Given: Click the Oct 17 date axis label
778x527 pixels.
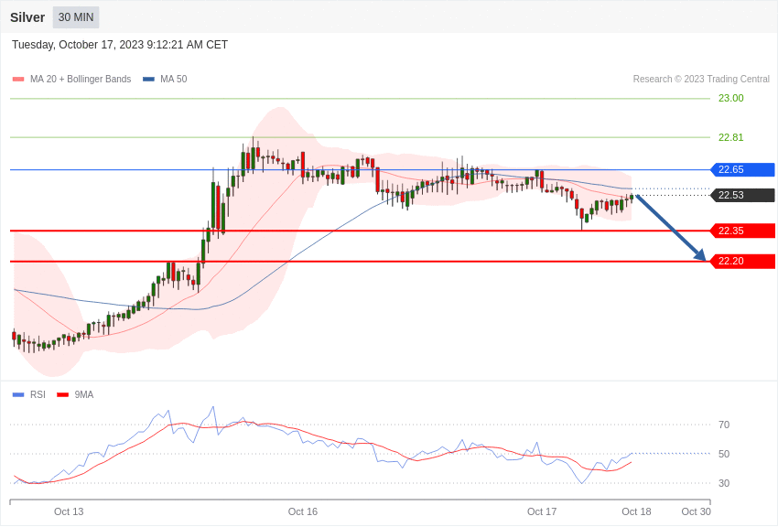Looking at the screenshot, I should 542,511.
